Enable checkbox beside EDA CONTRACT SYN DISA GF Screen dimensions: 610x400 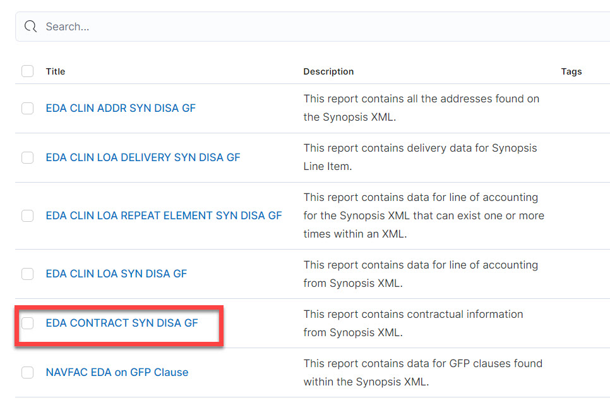[27, 323]
